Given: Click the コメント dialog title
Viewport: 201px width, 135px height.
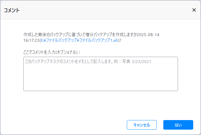Looking at the screenshot, I should click(x=12, y=10).
